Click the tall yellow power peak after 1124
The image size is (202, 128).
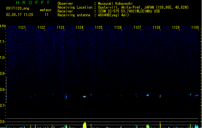[84, 125]
